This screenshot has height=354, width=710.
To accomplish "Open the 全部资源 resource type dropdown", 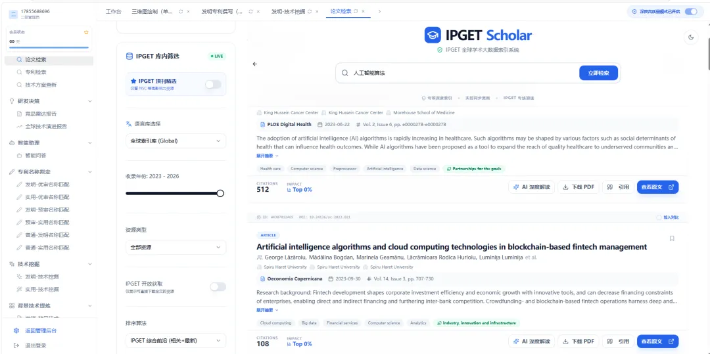I will coord(176,248).
